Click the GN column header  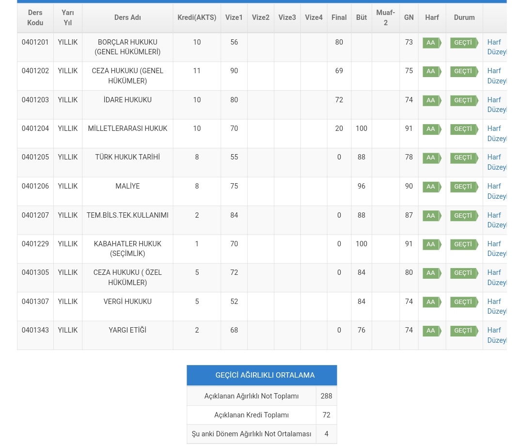tap(409, 17)
